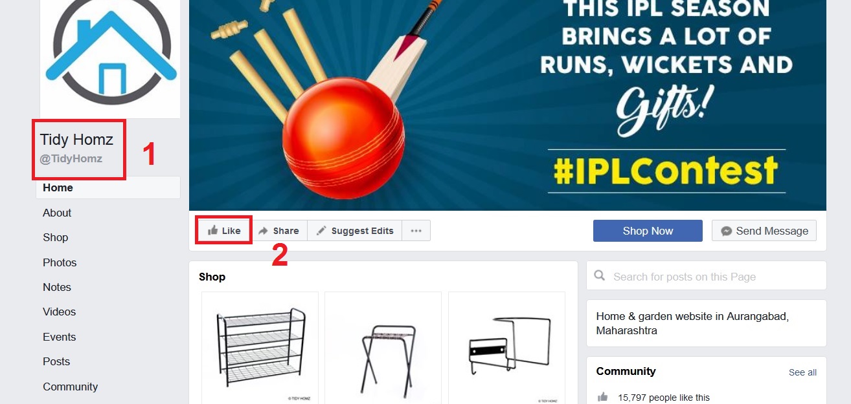The width and height of the screenshot is (851, 404).
Task: Click the Suggest Edits pencil button
Action: [355, 231]
